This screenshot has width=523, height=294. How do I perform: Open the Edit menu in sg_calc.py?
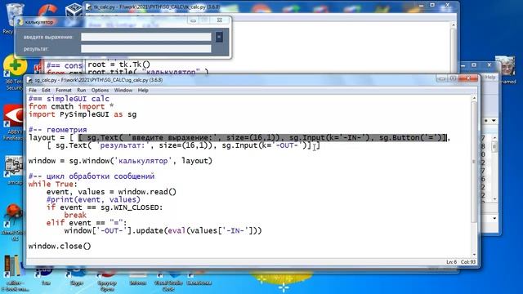point(46,91)
